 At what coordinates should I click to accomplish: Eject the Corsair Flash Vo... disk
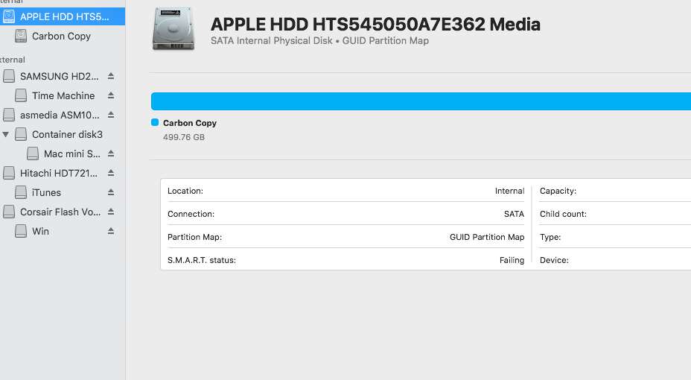tap(111, 212)
